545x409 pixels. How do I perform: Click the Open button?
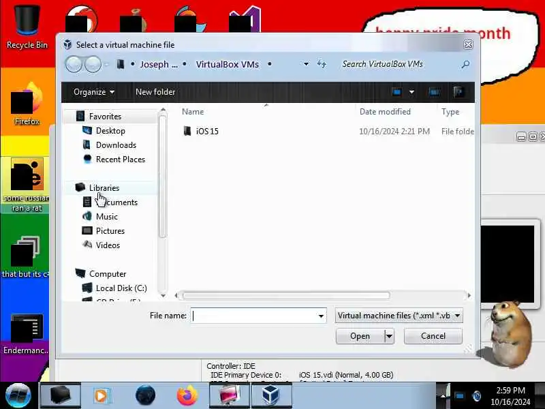(x=360, y=336)
